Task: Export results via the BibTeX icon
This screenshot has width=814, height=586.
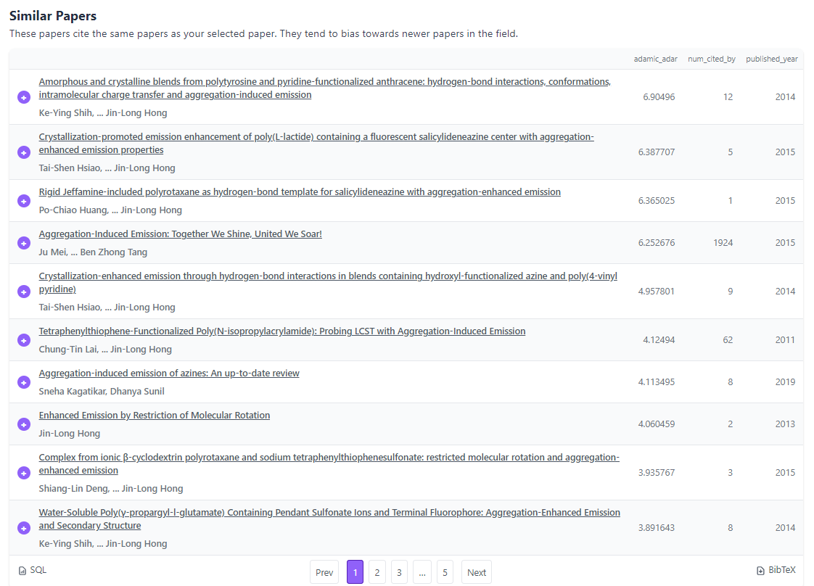Action: click(x=762, y=570)
